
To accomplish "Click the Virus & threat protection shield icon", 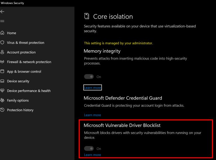I will point(2,43).
